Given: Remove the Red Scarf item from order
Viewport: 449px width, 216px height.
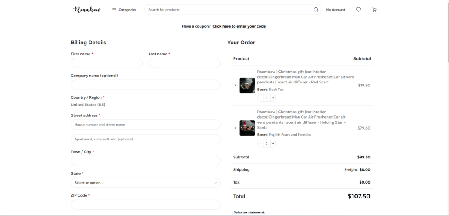Looking at the screenshot, I should click(x=235, y=85).
